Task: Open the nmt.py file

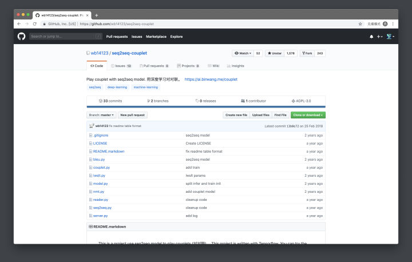Action: [98, 192]
